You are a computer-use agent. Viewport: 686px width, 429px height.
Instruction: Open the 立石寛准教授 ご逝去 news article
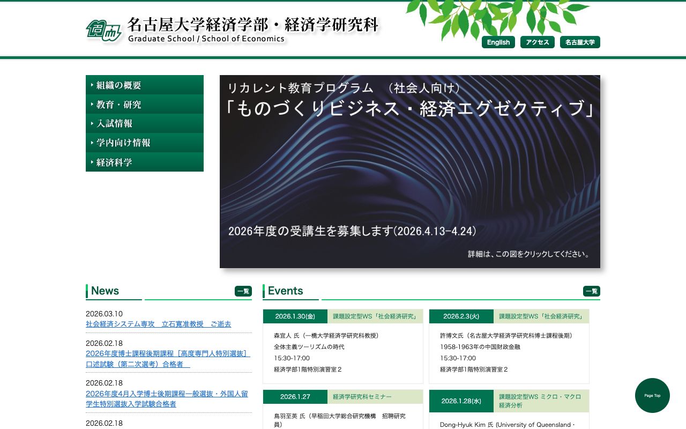coord(158,324)
